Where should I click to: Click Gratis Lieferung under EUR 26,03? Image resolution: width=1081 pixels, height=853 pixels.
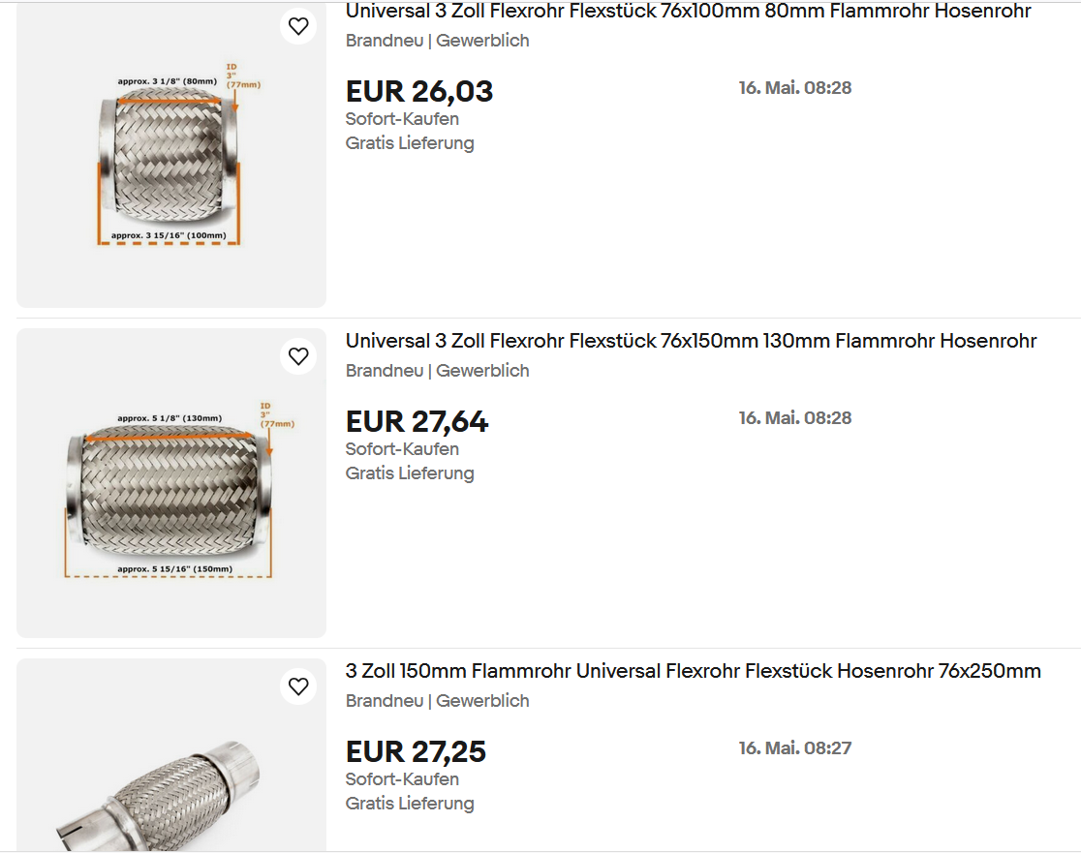click(x=410, y=143)
